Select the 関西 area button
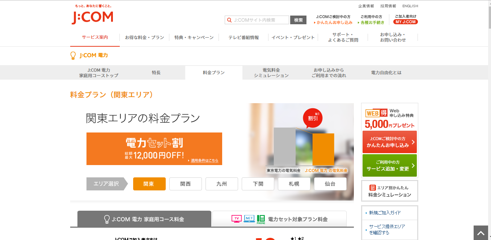The width and height of the screenshot is (491, 240). pos(185,184)
